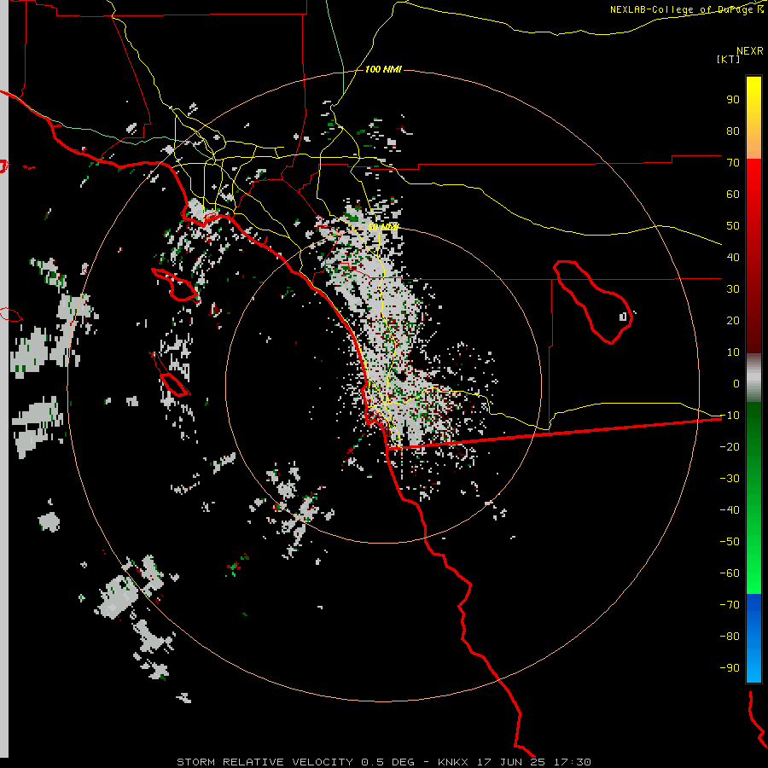Click the positive 80 knot scale label
This screenshot has width=768, height=768.
(733, 131)
